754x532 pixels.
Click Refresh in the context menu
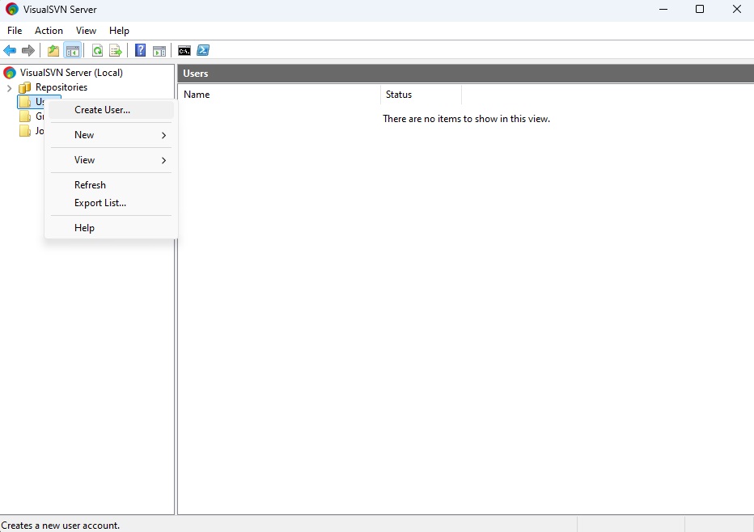tap(90, 185)
